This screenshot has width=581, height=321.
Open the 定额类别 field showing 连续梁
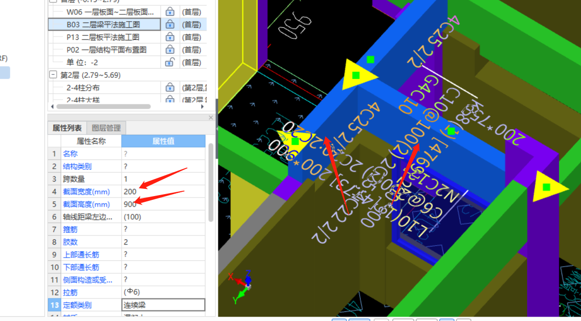164,305
